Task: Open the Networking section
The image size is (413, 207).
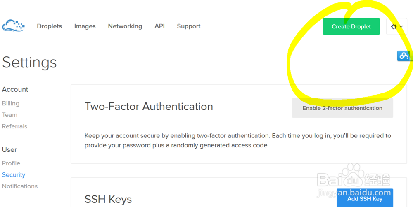Action: point(125,26)
